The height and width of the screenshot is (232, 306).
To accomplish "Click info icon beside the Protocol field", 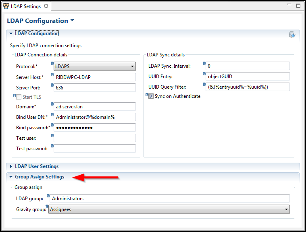I will click(52, 63).
